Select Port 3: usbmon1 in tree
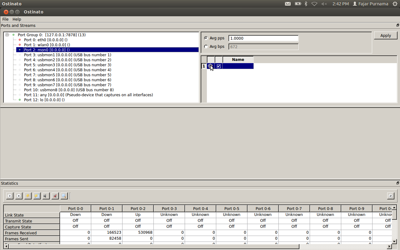400x250 pixels. 67,55
